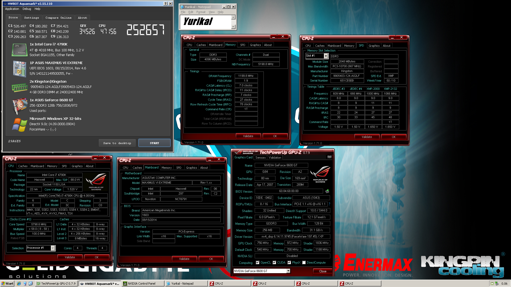This screenshot has width=511, height=287.
Task: Click the GPU-Z screenshot camera icon
Action: coord(329,157)
